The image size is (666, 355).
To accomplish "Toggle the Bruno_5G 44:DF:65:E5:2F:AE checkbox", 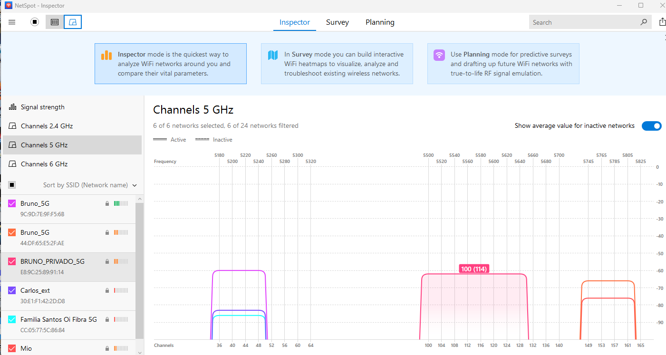I will tap(12, 232).
